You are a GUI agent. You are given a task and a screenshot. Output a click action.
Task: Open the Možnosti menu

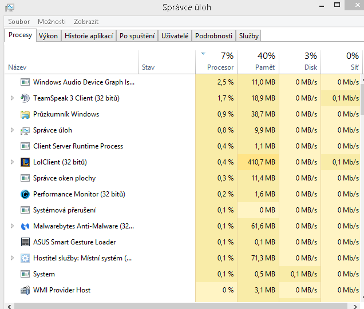click(52, 22)
